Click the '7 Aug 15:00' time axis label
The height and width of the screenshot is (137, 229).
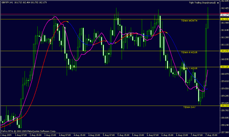211,135
